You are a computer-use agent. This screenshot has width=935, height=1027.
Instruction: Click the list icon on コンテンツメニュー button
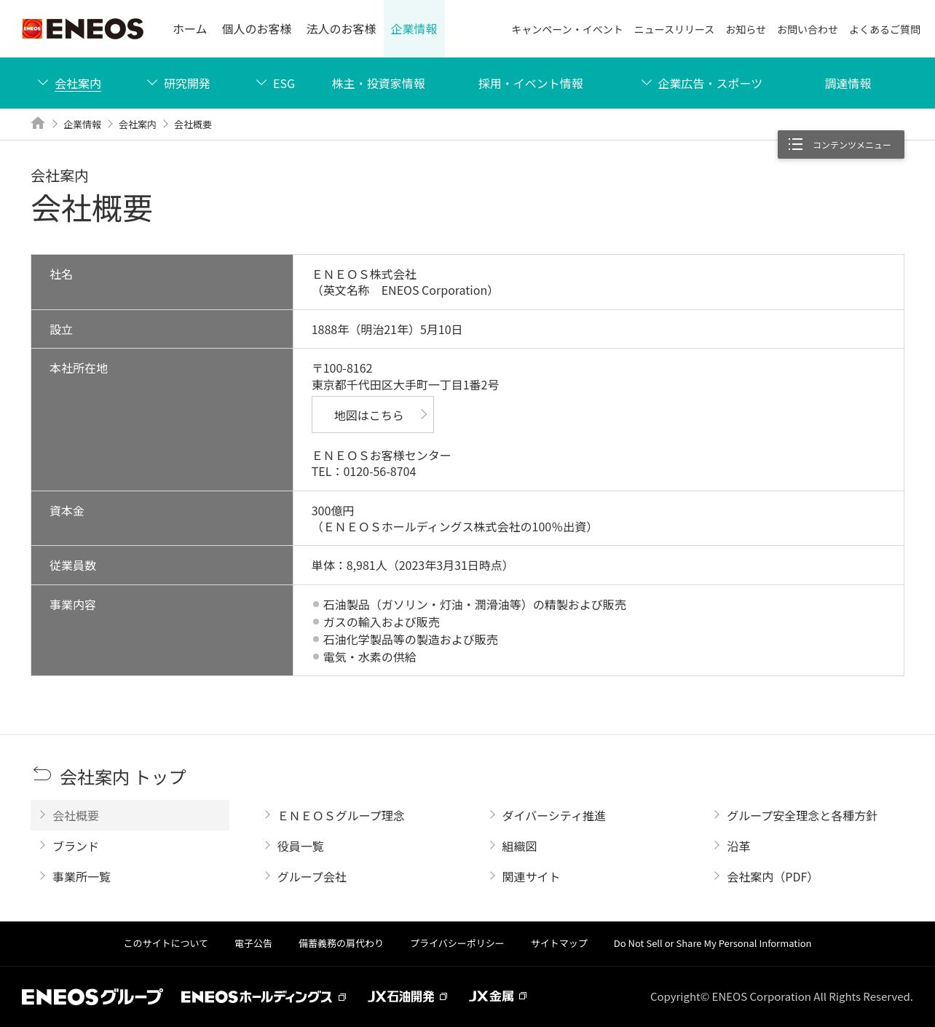click(x=795, y=144)
